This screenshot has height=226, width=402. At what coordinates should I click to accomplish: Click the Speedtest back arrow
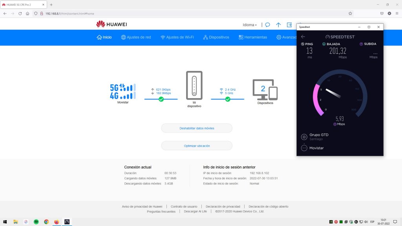click(303, 36)
